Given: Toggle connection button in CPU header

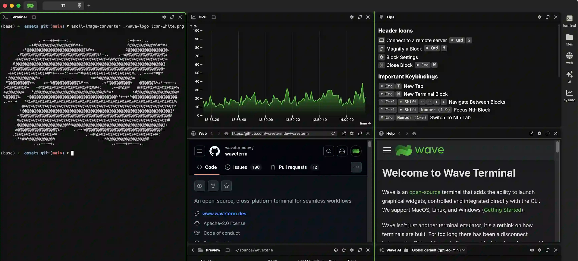Looking at the screenshot, I should click(x=214, y=17).
